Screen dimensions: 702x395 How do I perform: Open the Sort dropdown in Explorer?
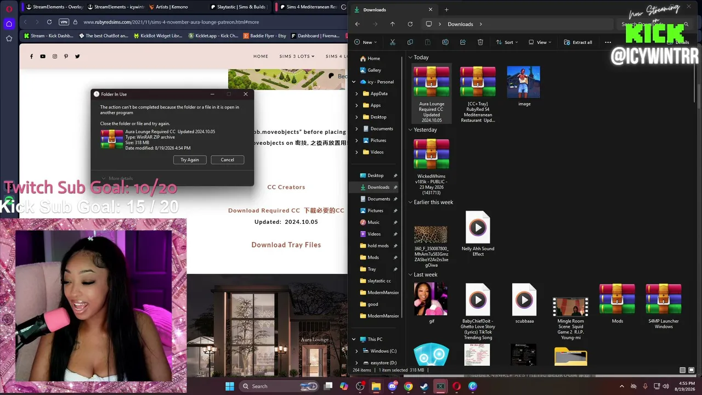coord(508,42)
